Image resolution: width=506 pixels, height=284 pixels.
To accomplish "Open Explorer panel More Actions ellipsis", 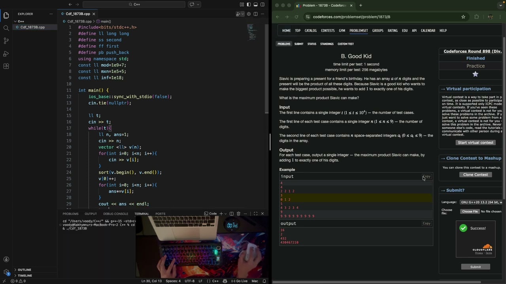I will pyautogui.click(x=51, y=14).
